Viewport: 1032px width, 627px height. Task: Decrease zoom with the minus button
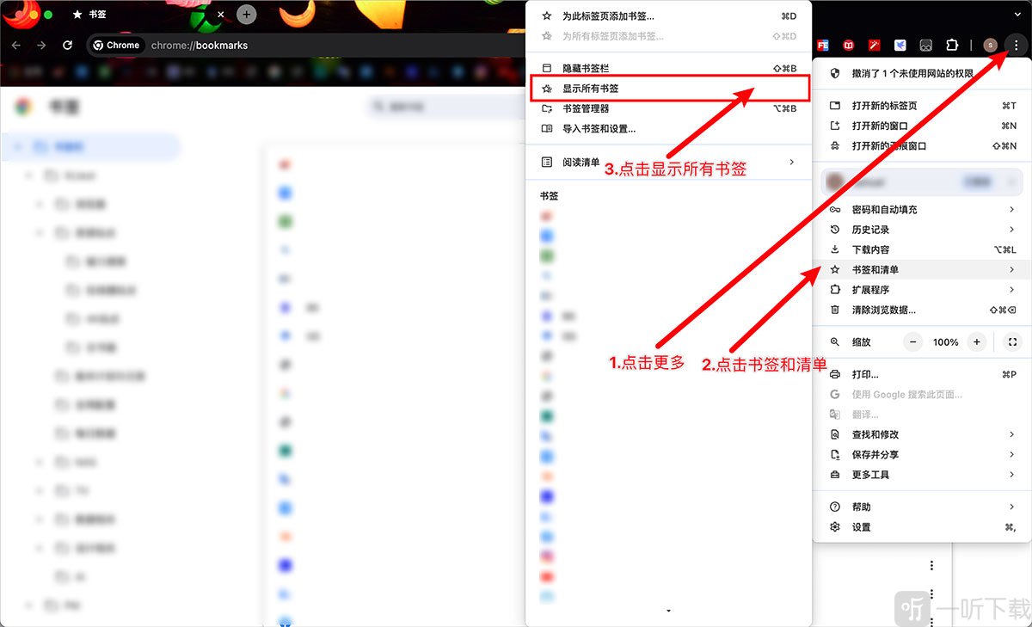coord(913,342)
